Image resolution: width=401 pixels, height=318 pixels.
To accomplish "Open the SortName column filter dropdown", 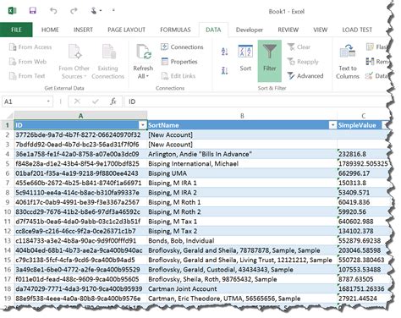I will click(x=333, y=125).
